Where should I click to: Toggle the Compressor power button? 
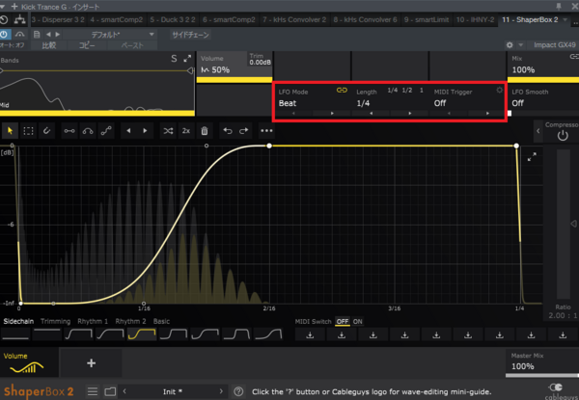562,136
